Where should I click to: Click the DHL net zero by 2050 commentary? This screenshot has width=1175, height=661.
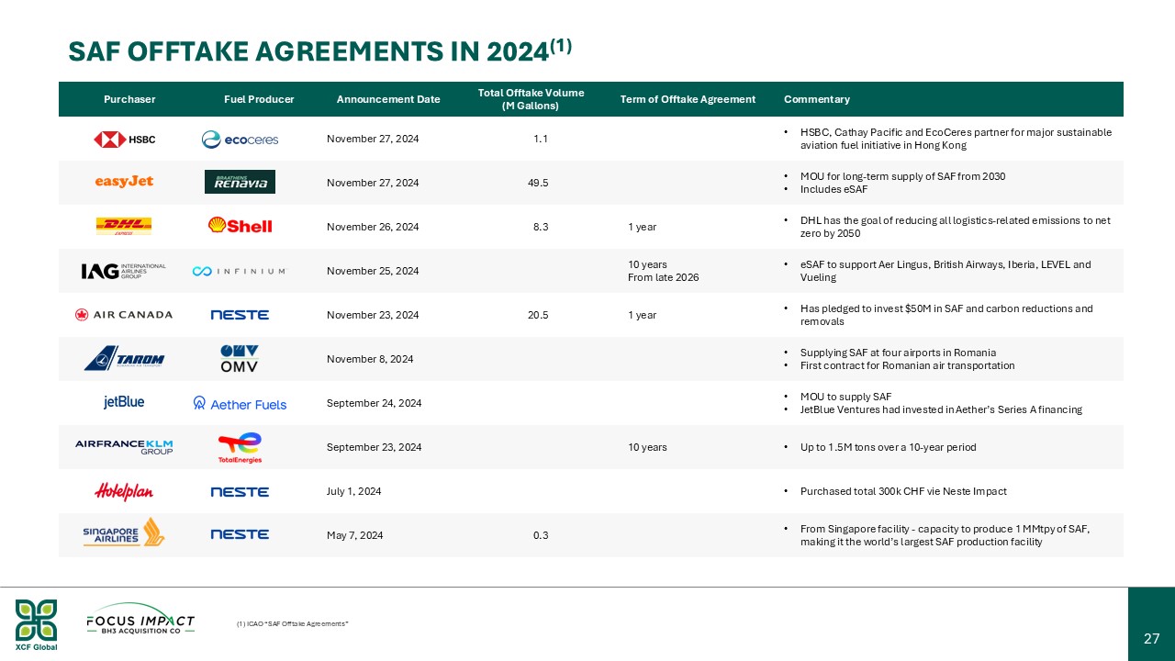[x=956, y=227]
